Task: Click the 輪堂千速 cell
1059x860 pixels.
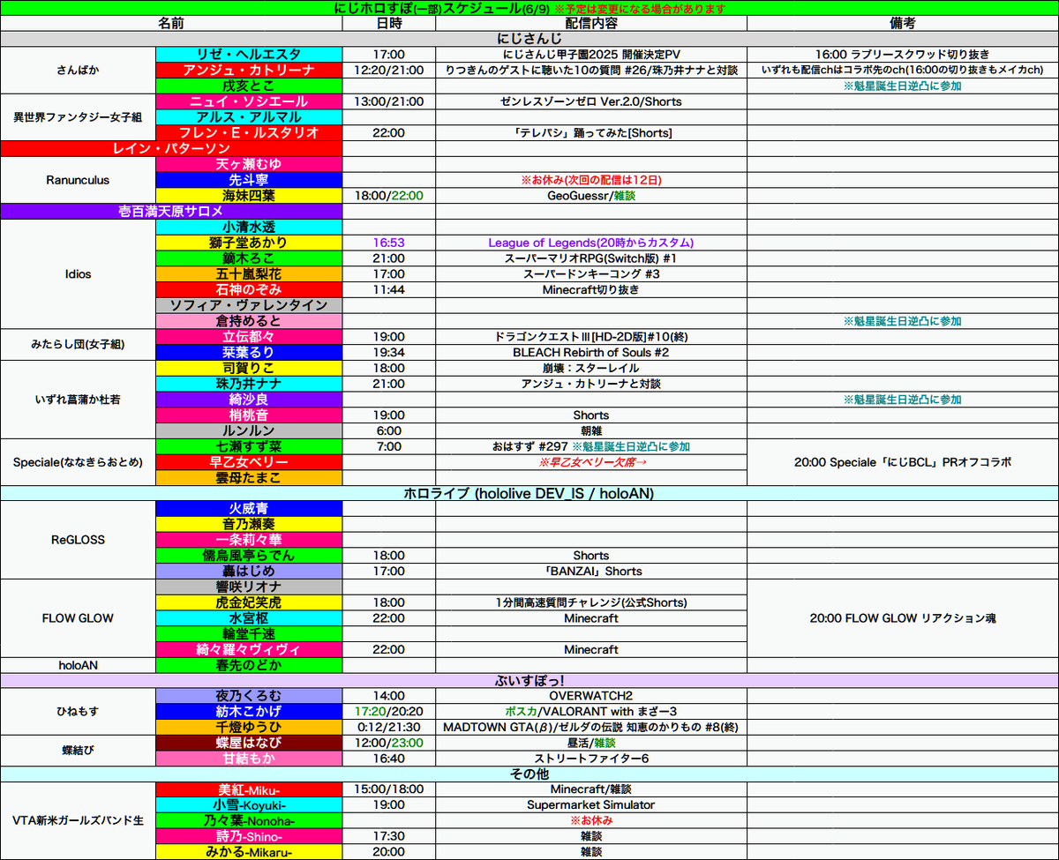Action: (249, 633)
